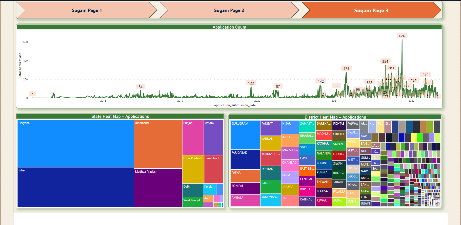Select the Sugam Page 3 tab
461x225 pixels.
(x=371, y=10)
